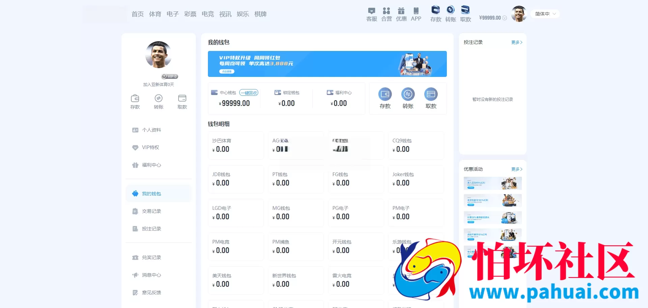Viewport: 648px width, 308px height.
Task: Click 更多 link in 投注记录 panel
Action: (x=517, y=42)
